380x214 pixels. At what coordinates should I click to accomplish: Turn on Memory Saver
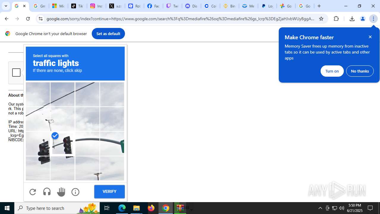click(332, 71)
